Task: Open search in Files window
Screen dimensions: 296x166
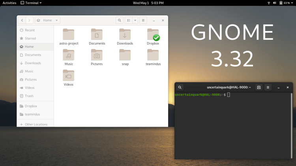Action: coord(120,20)
